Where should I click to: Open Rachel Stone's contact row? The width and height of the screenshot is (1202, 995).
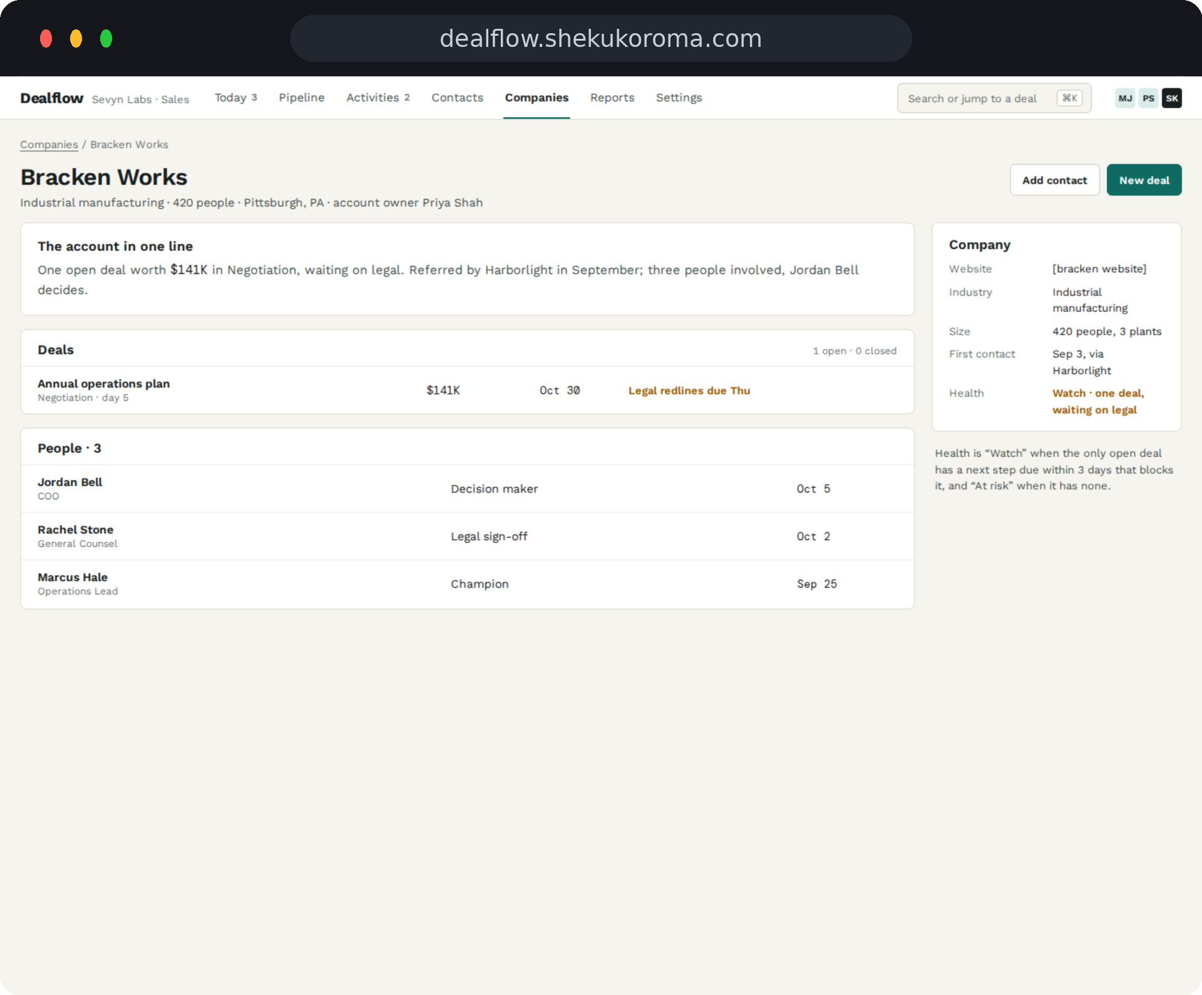pos(467,536)
